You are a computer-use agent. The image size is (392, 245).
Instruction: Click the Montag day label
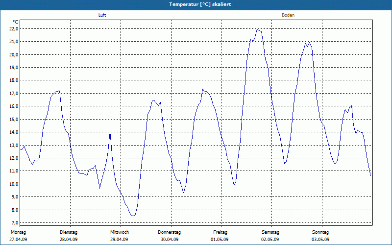pyautogui.click(x=18, y=232)
